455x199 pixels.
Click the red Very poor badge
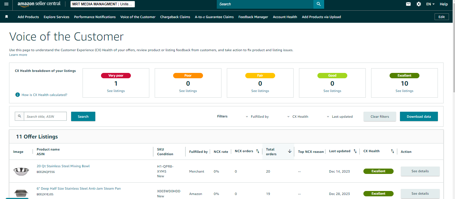coord(116,76)
